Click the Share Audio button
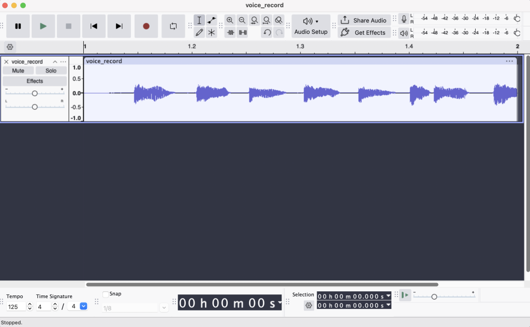This screenshot has height=327, width=530. 364,21
